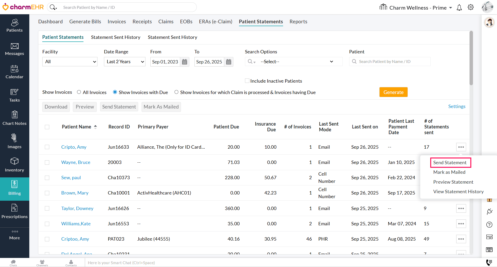This screenshot has width=497, height=267.
Task: Expand the Facility dropdown
Action: click(x=70, y=62)
